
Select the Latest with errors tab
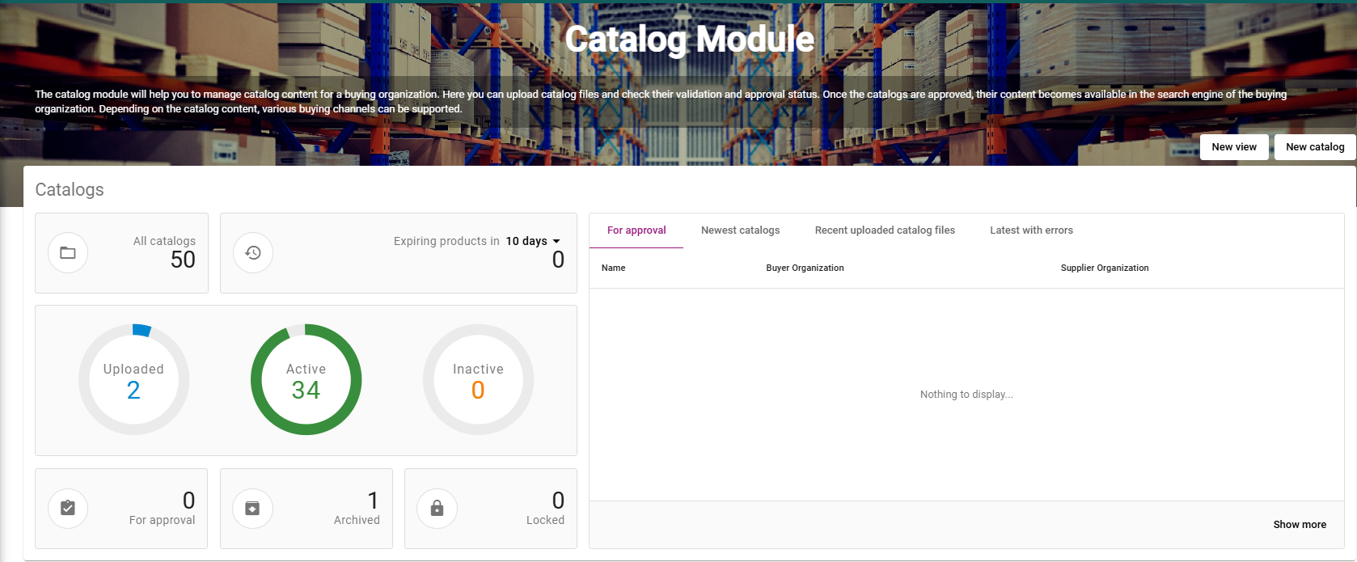1031,230
